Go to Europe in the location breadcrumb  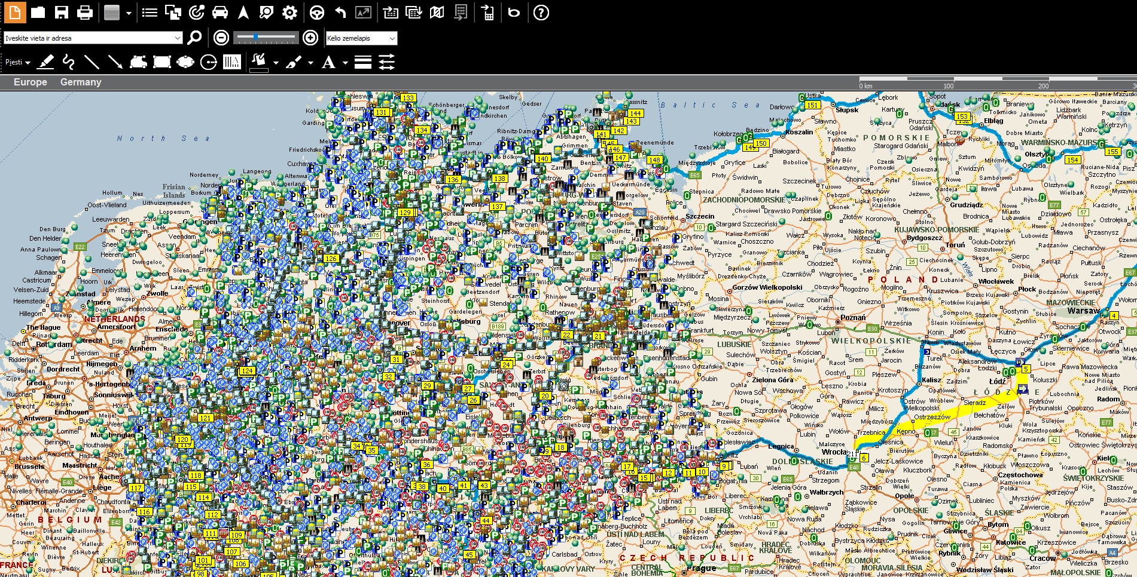(x=31, y=82)
